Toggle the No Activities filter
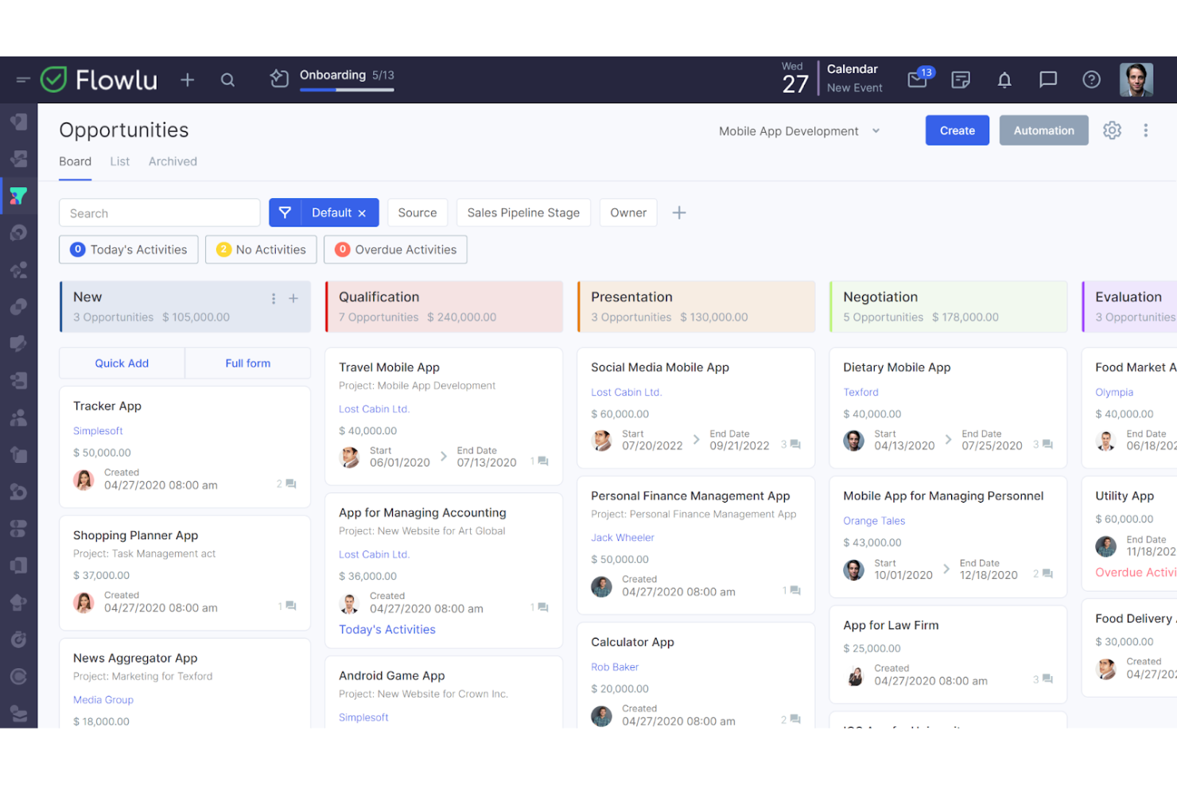Image resolution: width=1177 pixels, height=785 pixels. pos(261,250)
